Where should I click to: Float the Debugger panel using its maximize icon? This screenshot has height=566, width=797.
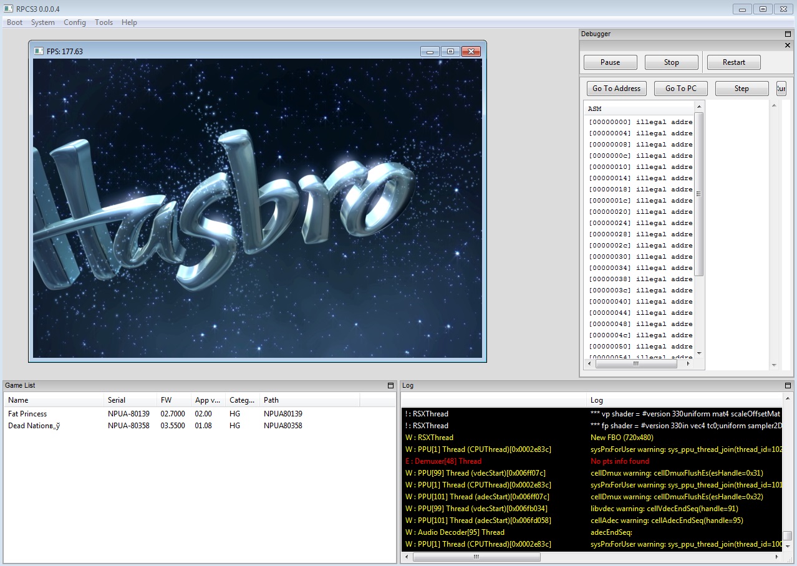(788, 34)
